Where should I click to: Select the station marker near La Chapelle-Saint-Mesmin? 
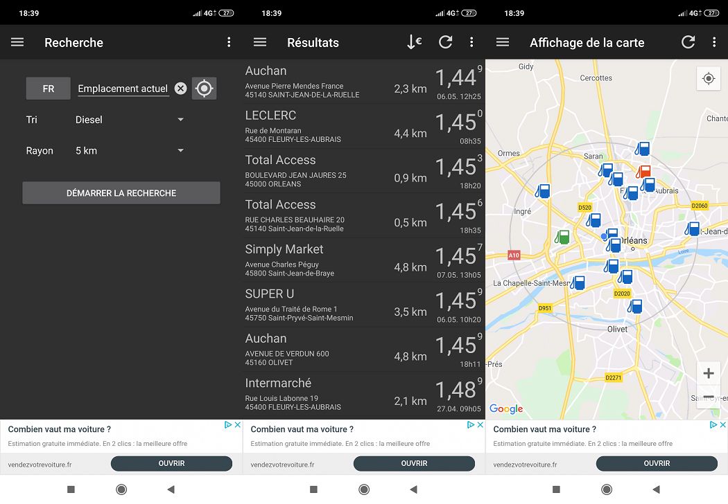tap(578, 282)
